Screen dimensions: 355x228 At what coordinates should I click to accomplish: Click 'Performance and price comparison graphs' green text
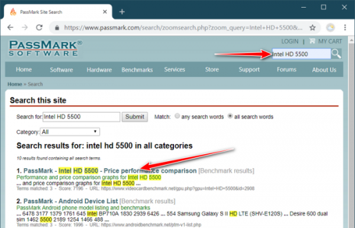click(x=89, y=177)
